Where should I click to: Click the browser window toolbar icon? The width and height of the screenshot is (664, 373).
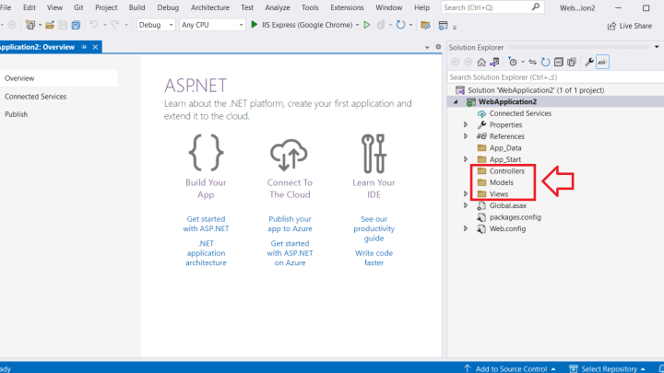(443, 26)
